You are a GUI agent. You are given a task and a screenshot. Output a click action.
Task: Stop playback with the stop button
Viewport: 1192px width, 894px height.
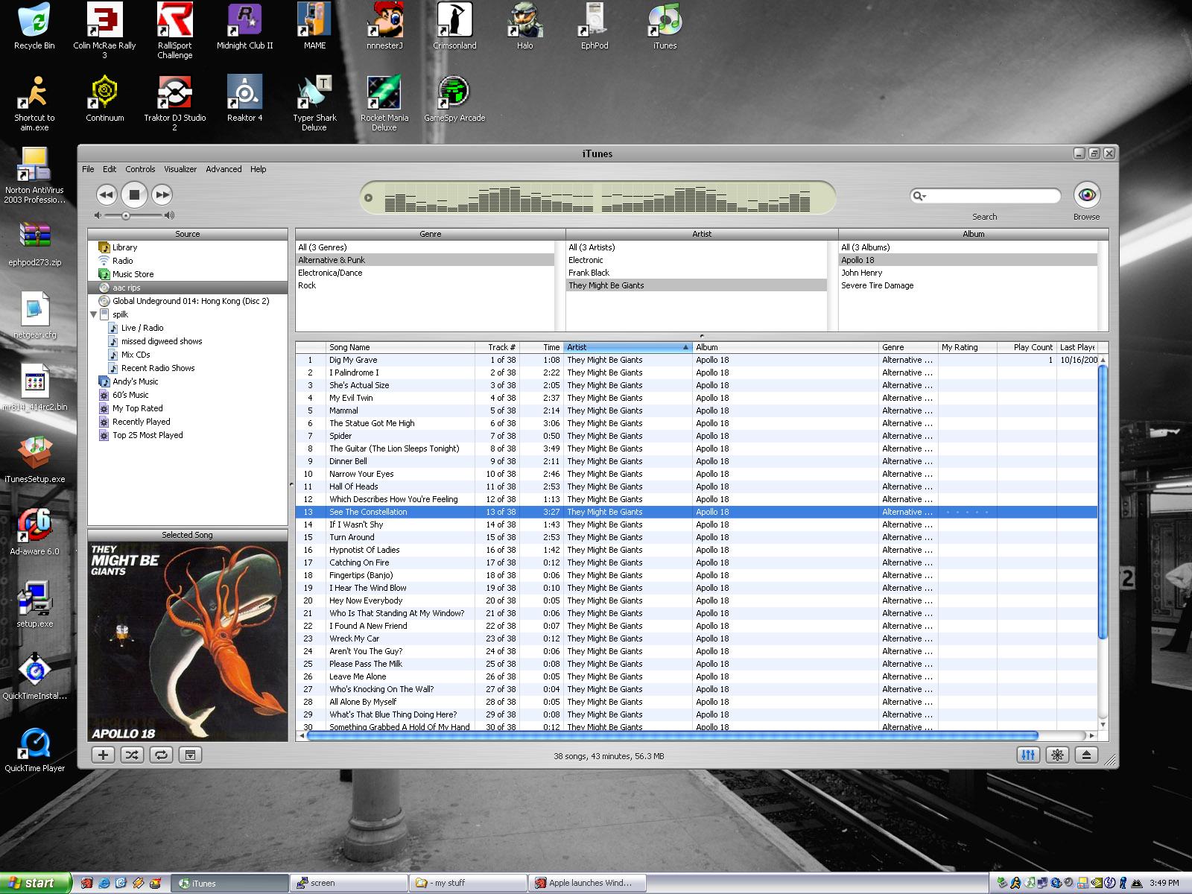[x=134, y=195]
